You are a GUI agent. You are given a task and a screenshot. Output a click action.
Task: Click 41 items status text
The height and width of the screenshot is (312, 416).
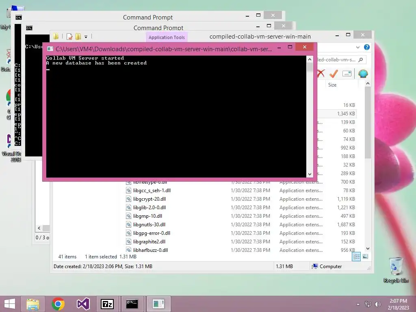pos(67,257)
